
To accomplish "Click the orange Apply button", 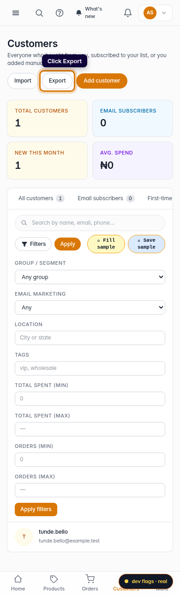I will (x=67, y=244).
